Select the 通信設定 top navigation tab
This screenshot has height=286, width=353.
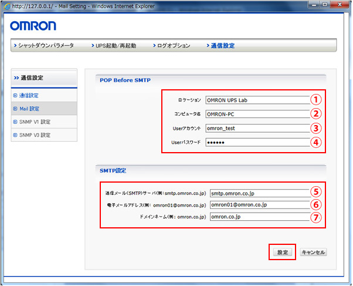222,46
